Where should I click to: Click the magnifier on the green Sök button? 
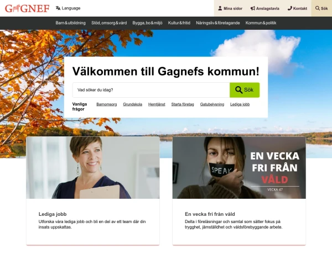point(238,90)
